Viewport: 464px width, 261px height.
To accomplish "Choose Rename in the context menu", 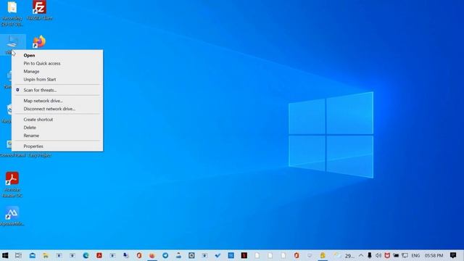I will (31, 136).
